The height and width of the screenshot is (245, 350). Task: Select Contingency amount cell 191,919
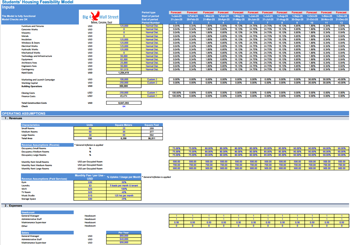tap(124, 70)
